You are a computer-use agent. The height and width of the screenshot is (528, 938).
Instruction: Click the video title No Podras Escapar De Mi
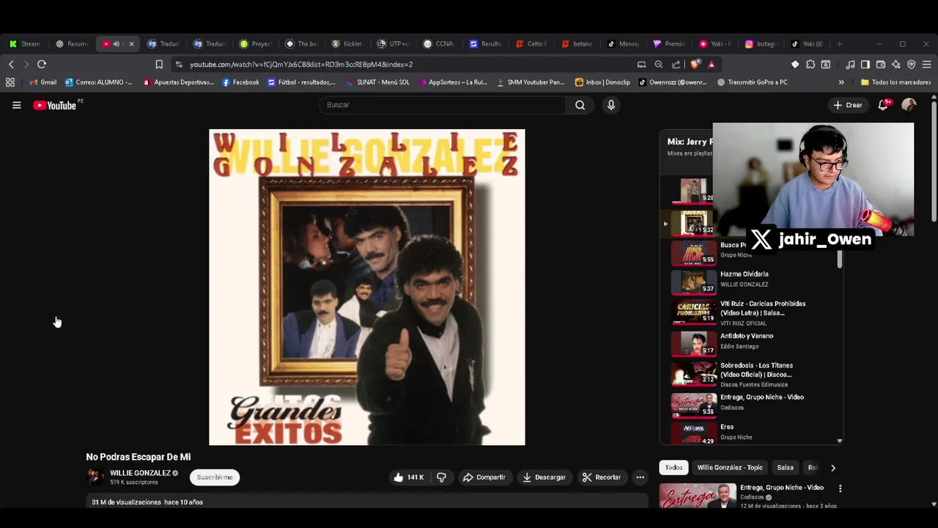point(139,457)
